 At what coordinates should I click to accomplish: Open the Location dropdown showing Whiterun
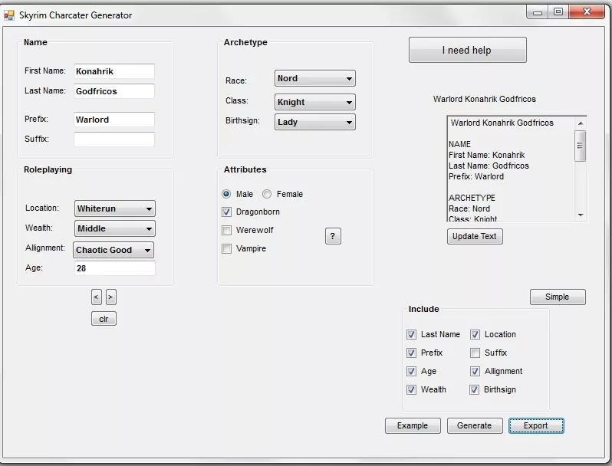[115, 208]
